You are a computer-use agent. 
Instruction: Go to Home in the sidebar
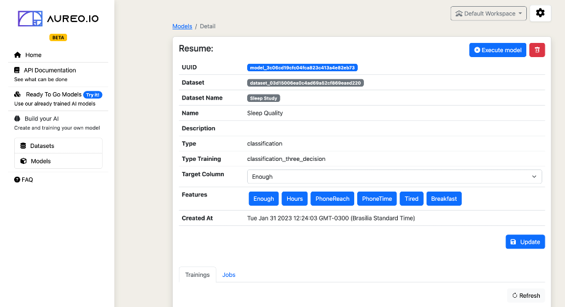coord(33,55)
